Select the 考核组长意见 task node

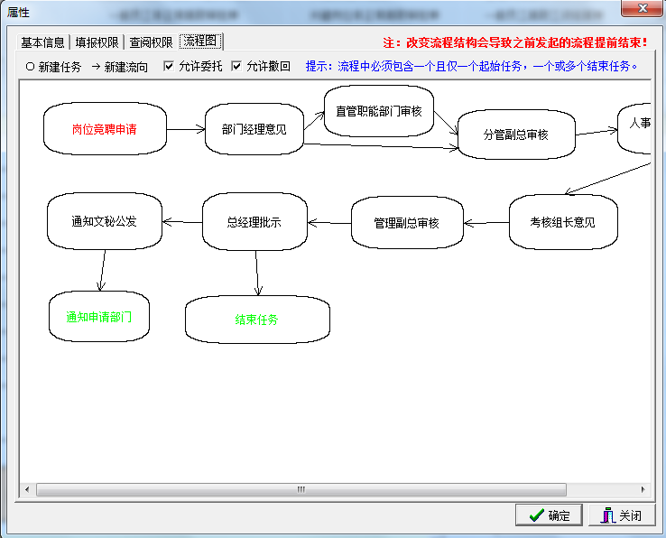tap(563, 222)
